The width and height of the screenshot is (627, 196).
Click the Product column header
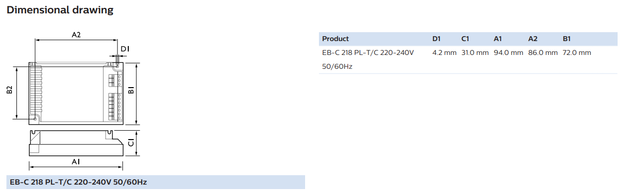tap(335, 39)
